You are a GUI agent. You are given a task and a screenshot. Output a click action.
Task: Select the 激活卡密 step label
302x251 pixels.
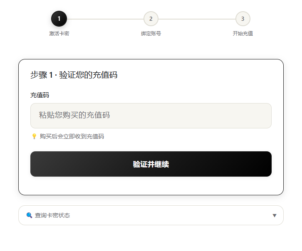tap(59, 34)
